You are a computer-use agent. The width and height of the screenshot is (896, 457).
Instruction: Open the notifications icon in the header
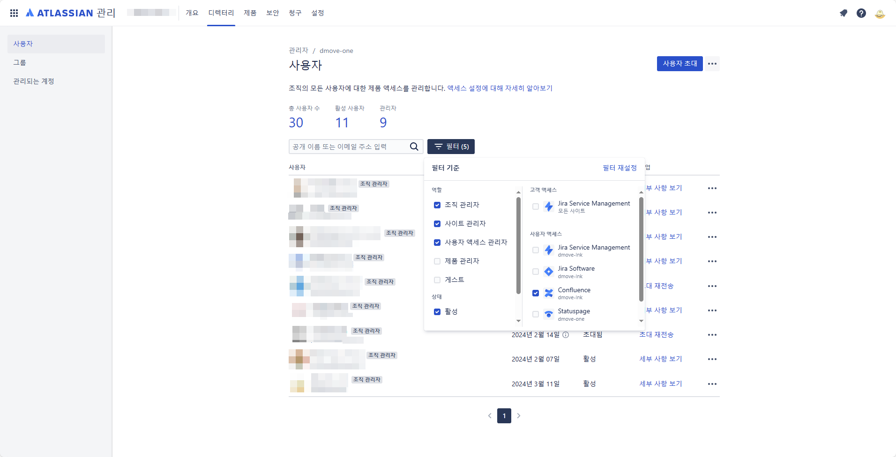(844, 13)
